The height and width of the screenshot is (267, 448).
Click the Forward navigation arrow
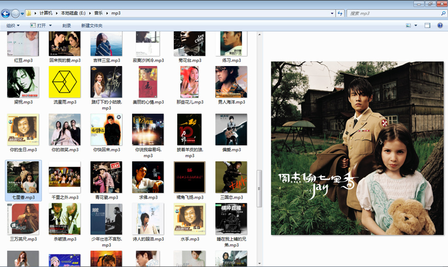click(15, 13)
